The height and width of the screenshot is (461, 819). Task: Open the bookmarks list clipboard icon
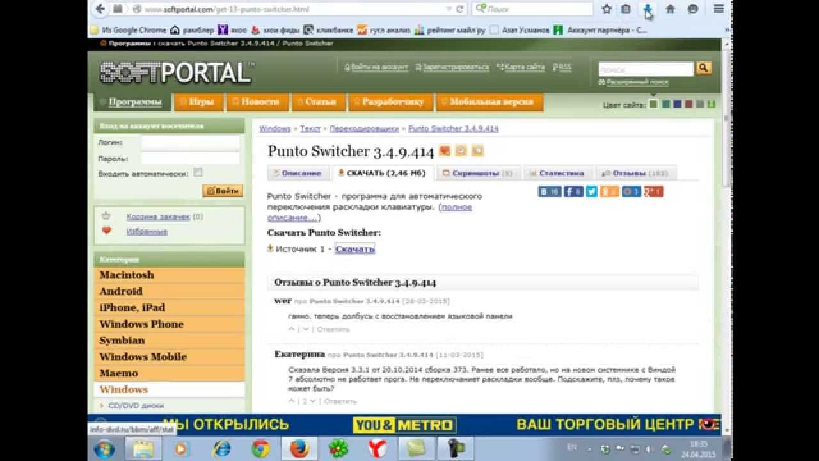click(x=626, y=9)
